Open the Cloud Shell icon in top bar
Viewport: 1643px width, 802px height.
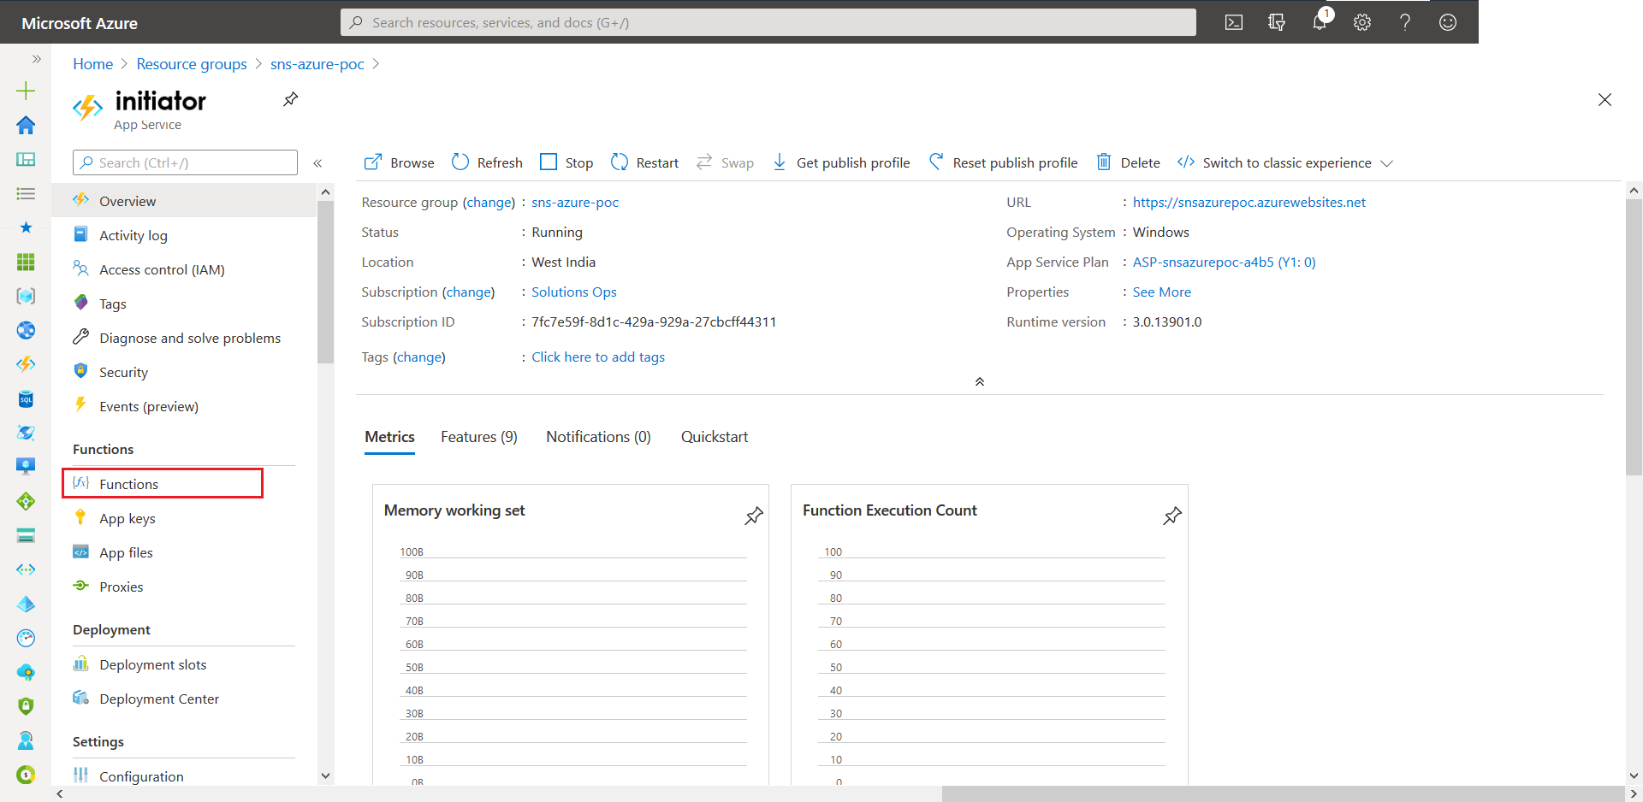pos(1234,22)
